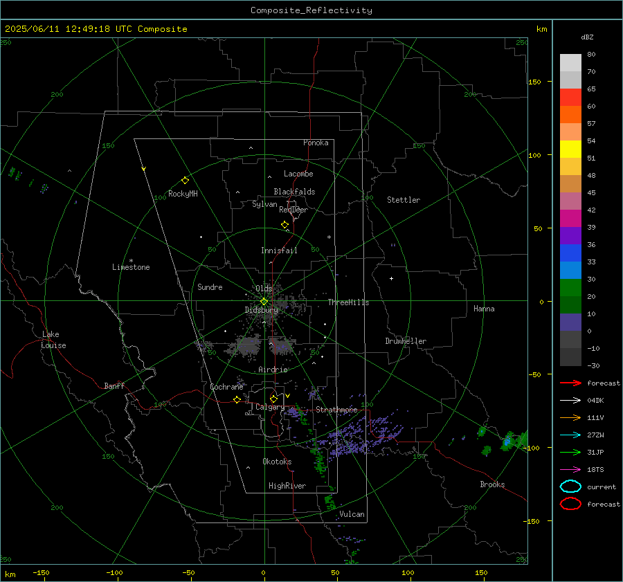
Task: Select the red swatch between 65 and 60
Action: tap(570, 98)
